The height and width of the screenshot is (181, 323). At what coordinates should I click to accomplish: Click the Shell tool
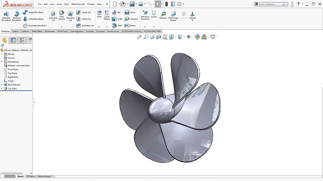[117, 26]
